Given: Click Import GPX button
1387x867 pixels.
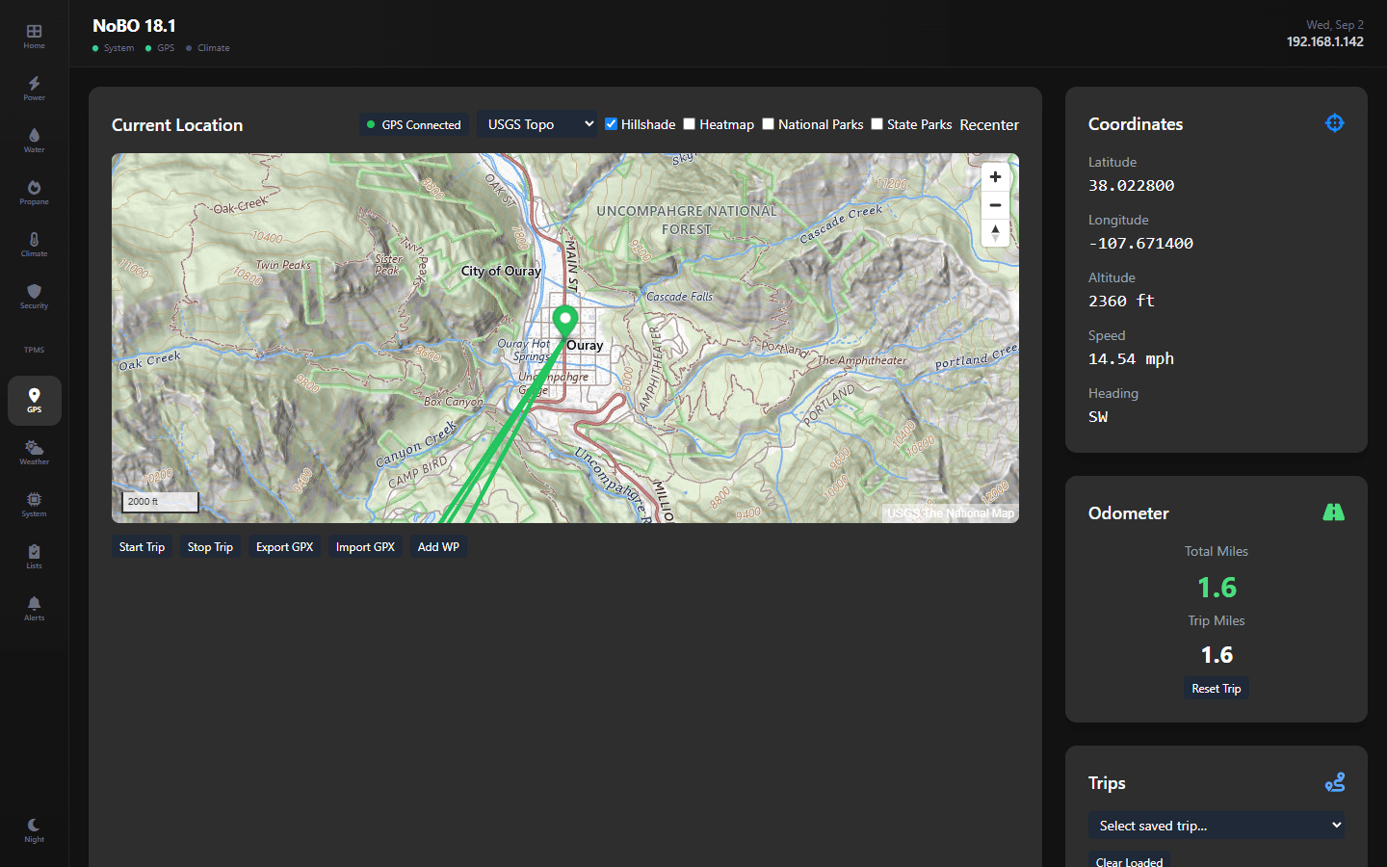Looking at the screenshot, I should 365,547.
